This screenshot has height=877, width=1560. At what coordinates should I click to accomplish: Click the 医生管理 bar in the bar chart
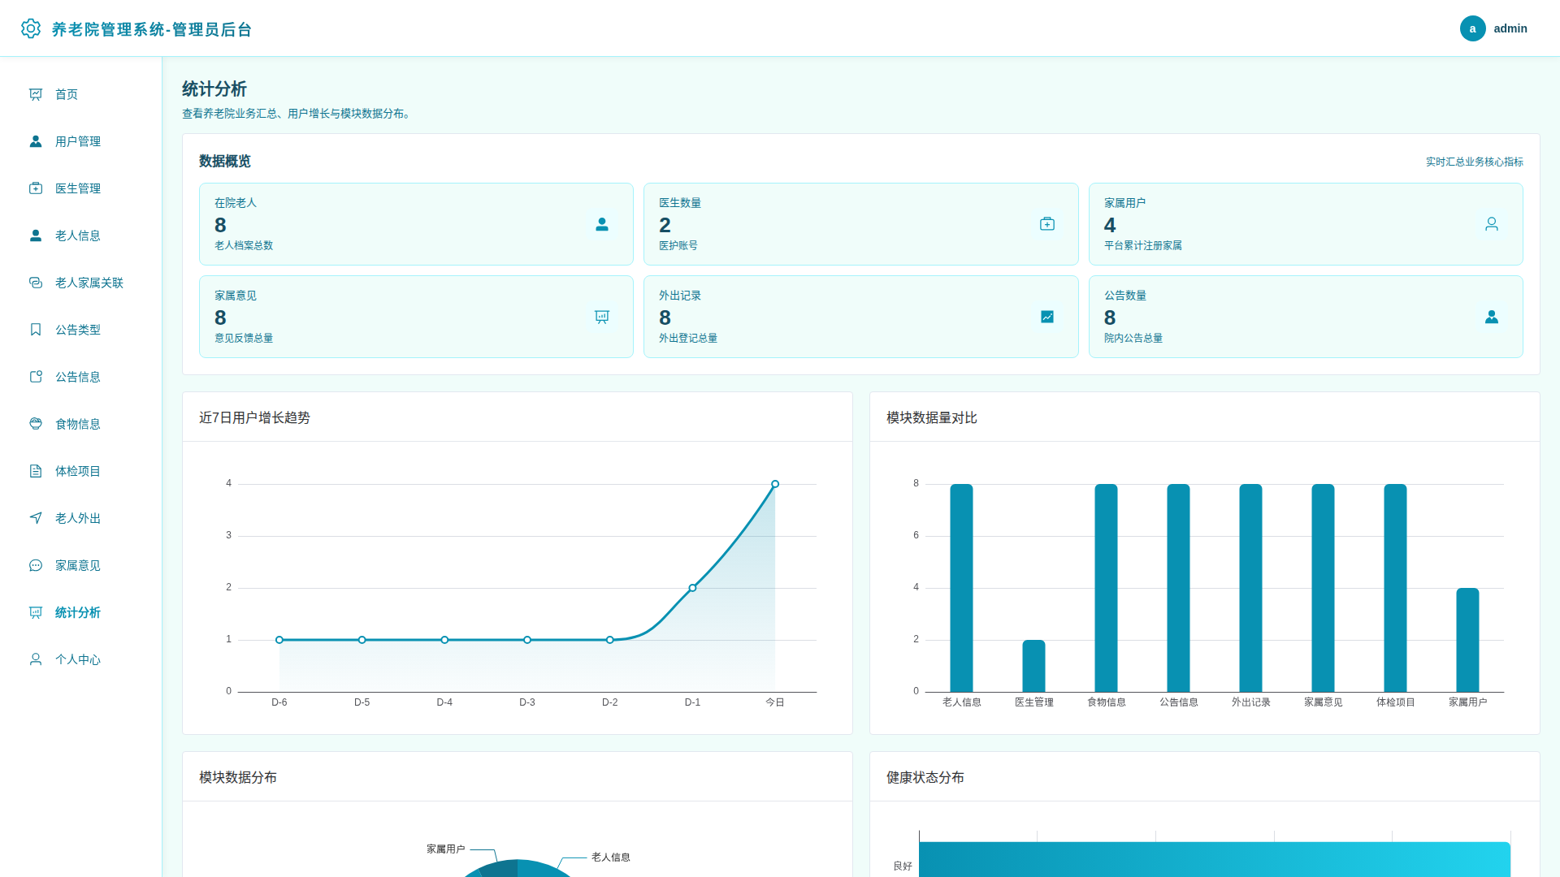(x=1033, y=666)
